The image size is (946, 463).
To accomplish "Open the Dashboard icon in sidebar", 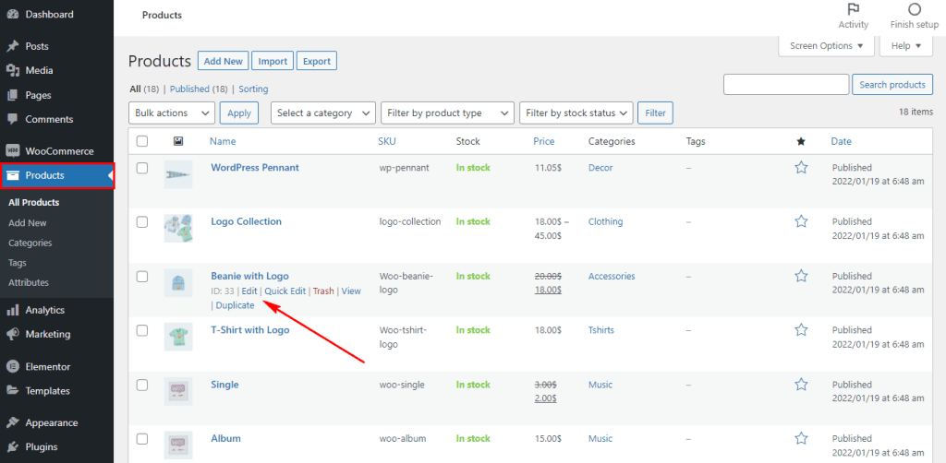I will pyautogui.click(x=12, y=15).
